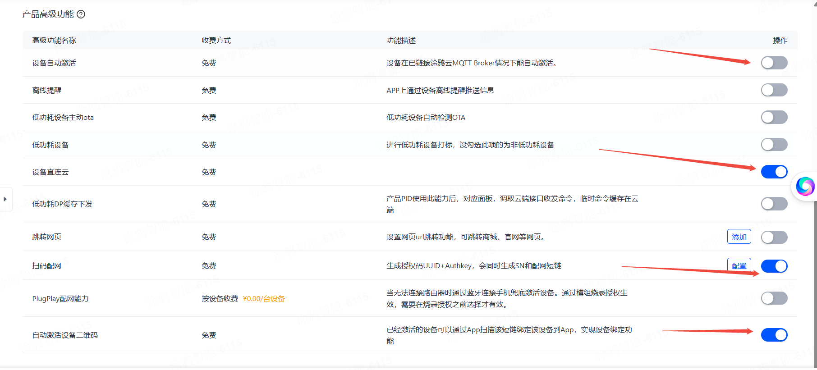This screenshot has height=370, width=817.
Task: Turn off the 扫码配网 switch
Action: pos(774,266)
